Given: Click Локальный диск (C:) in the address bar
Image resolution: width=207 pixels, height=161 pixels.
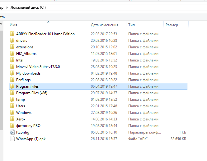Looking at the screenshot, I should [28, 7].
